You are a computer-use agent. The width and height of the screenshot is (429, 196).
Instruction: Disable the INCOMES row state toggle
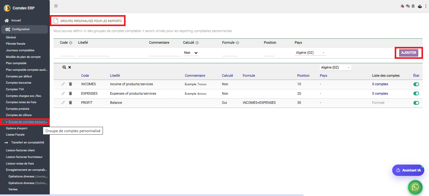click(x=416, y=84)
